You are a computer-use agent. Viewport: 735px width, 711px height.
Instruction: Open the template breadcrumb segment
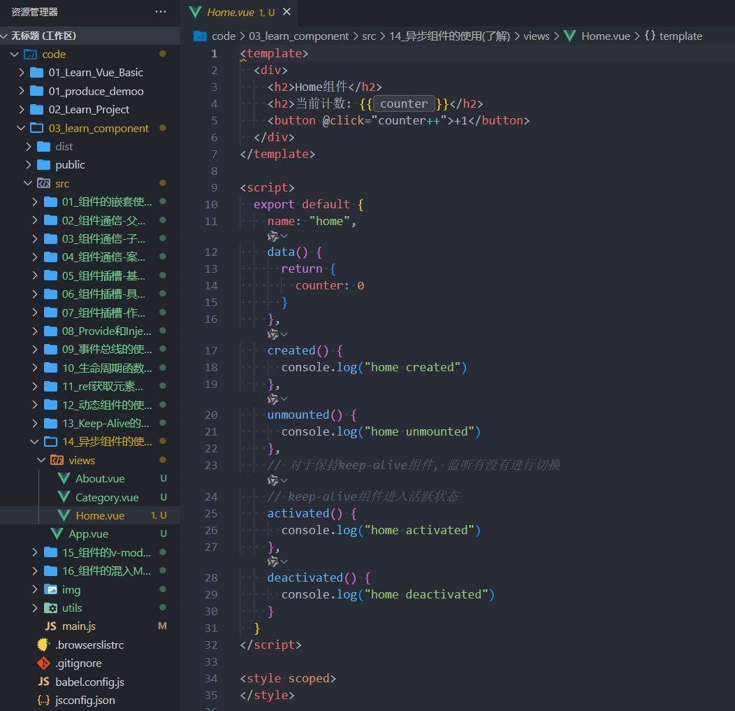tap(681, 36)
